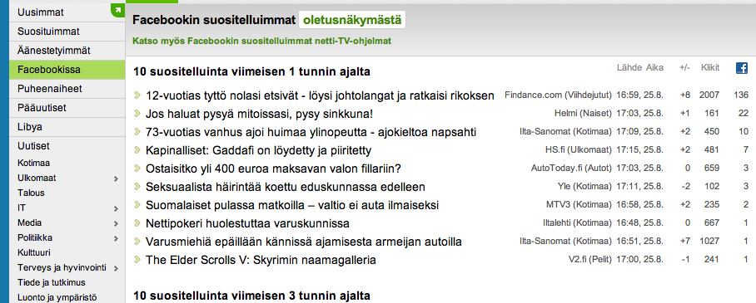Click bullet arrow beside Seksuaalista häirintää headline
The image size is (756, 303).
click(137, 187)
